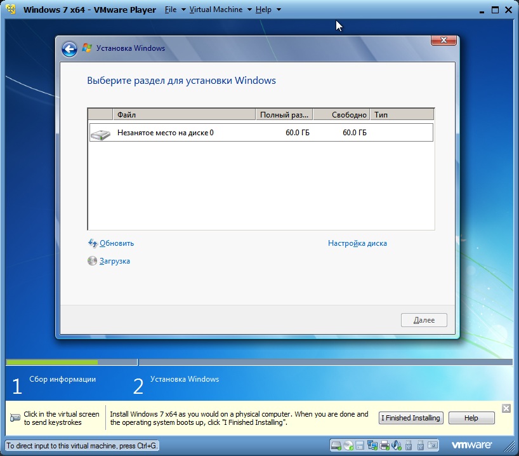Click the Ctrl+G status bar message
This screenshot has width=519, height=456.
(x=81, y=446)
